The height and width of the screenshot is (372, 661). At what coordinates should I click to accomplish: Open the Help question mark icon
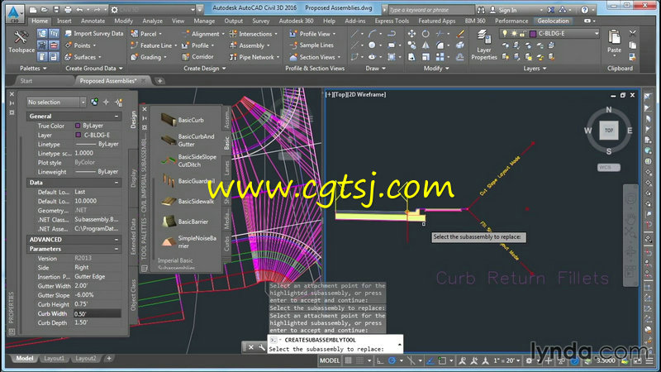[x=585, y=9]
